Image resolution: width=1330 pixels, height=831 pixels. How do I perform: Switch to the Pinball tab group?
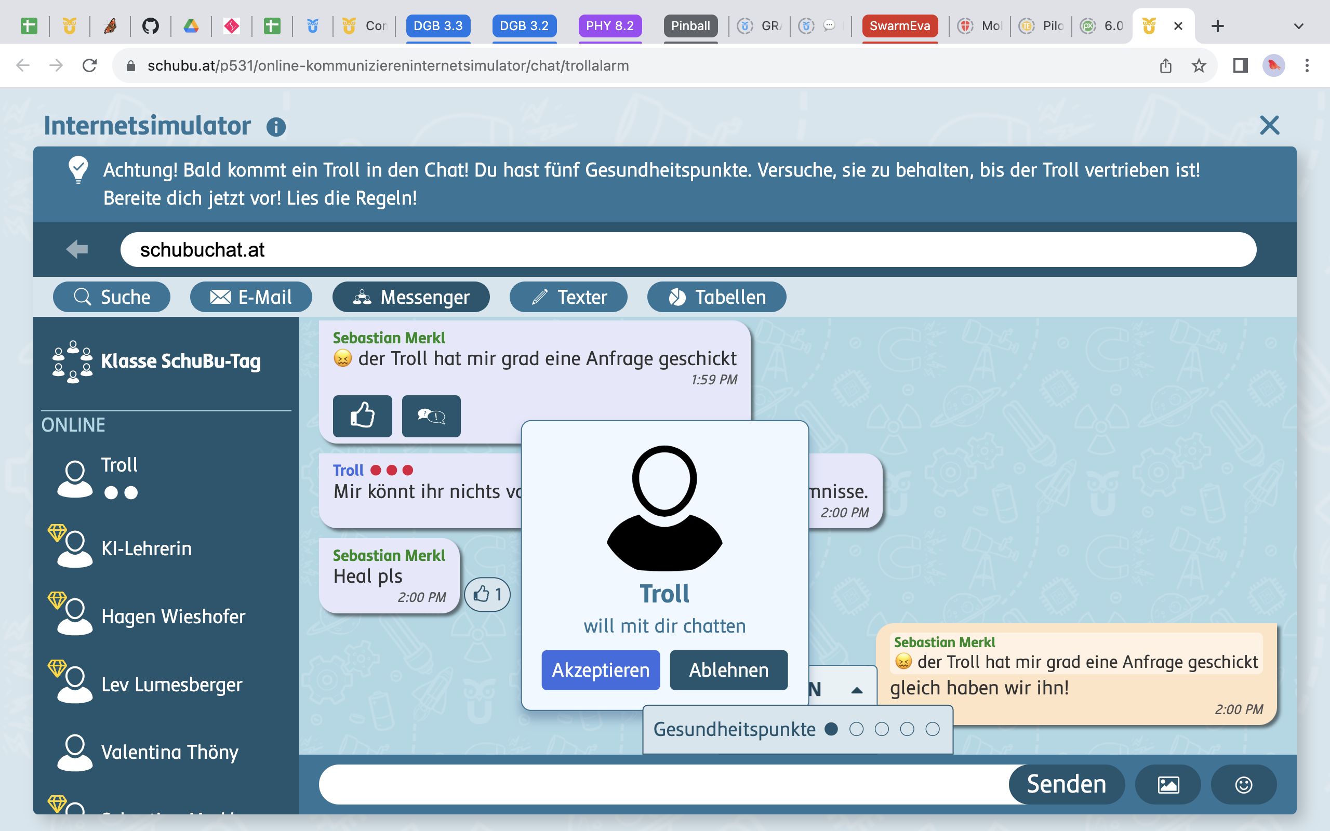click(690, 26)
